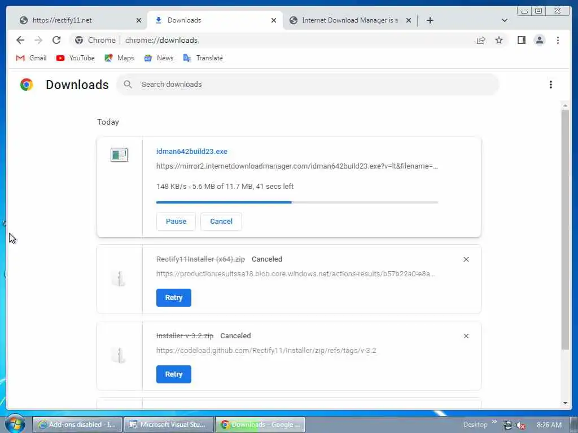Share this page via the share icon
Viewport: 578px width, 433px height.
481,40
